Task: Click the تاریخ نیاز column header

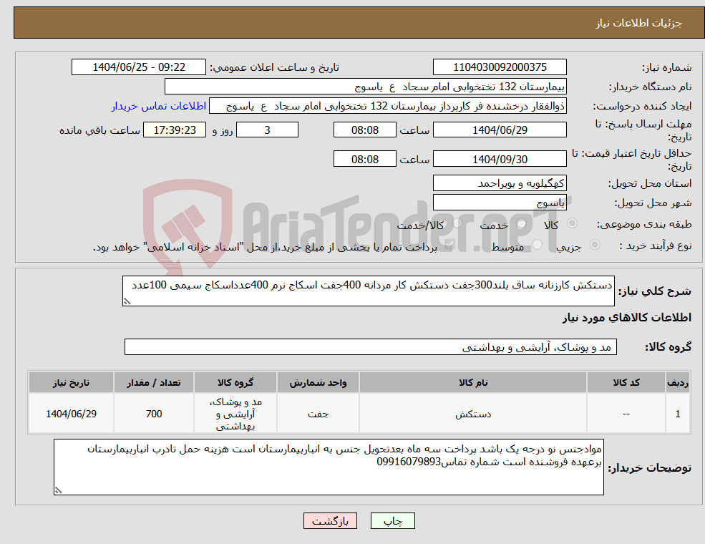Action: (71, 383)
